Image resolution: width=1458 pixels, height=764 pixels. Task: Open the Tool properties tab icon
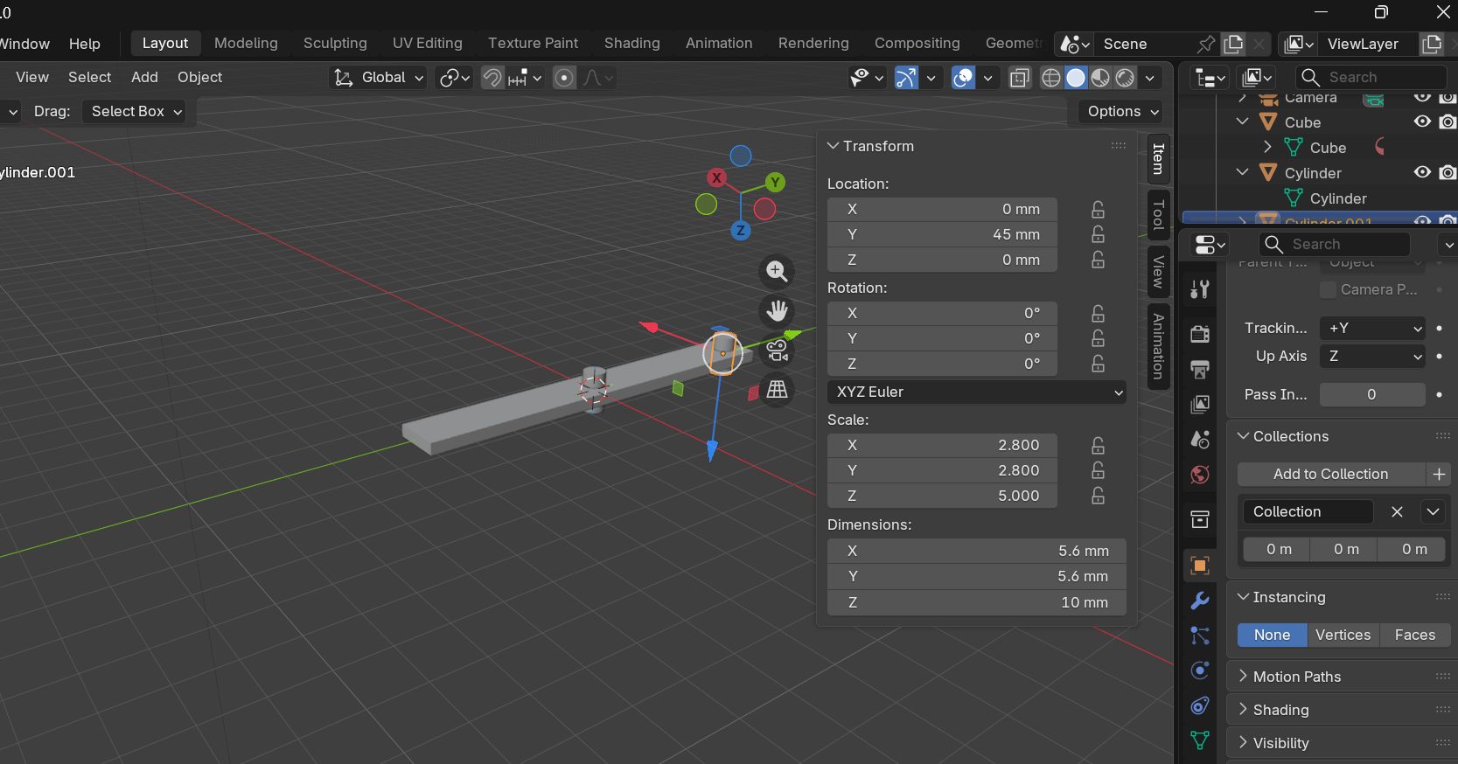pyautogui.click(x=1200, y=289)
